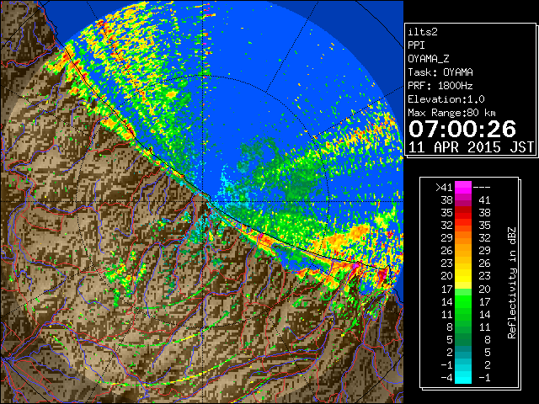Select the 'Task: OYAMA' line

[x=440, y=72]
